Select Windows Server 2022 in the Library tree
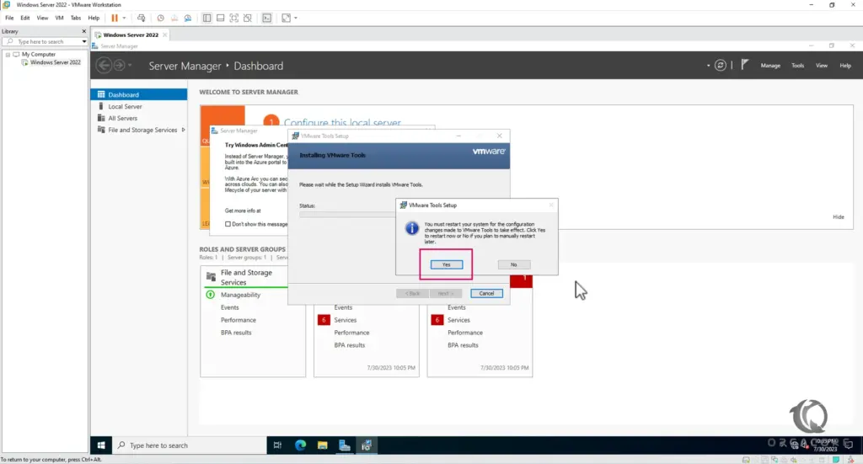Image resolution: width=863 pixels, height=464 pixels. (55, 62)
